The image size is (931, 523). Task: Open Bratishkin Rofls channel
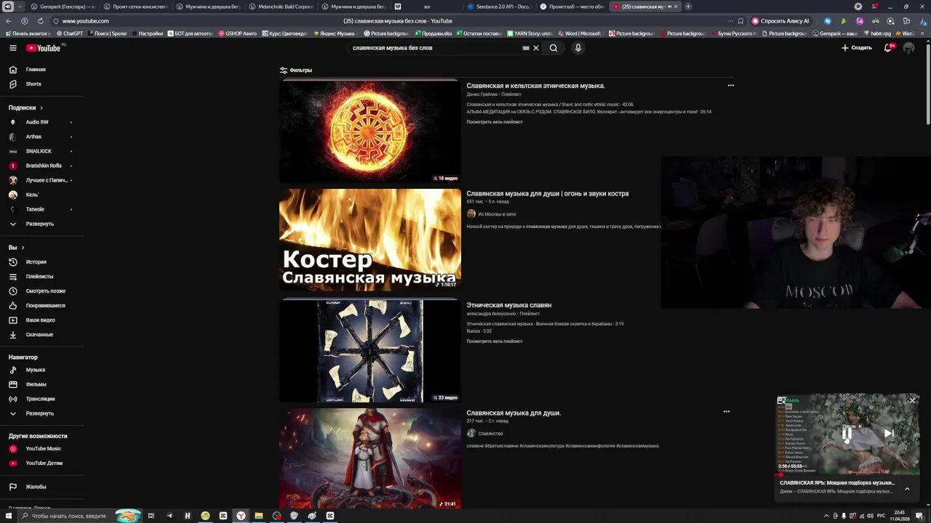[44, 166]
